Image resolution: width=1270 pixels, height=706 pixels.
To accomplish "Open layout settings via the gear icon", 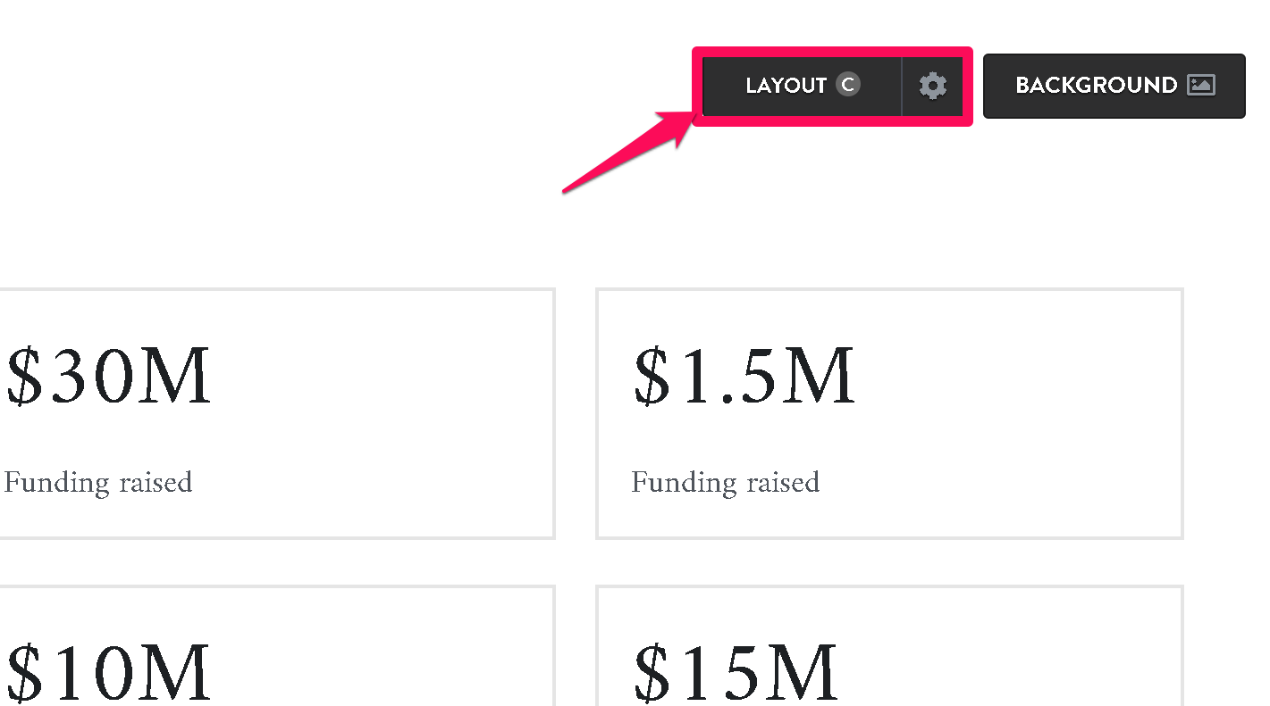I will tap(932, 86).
